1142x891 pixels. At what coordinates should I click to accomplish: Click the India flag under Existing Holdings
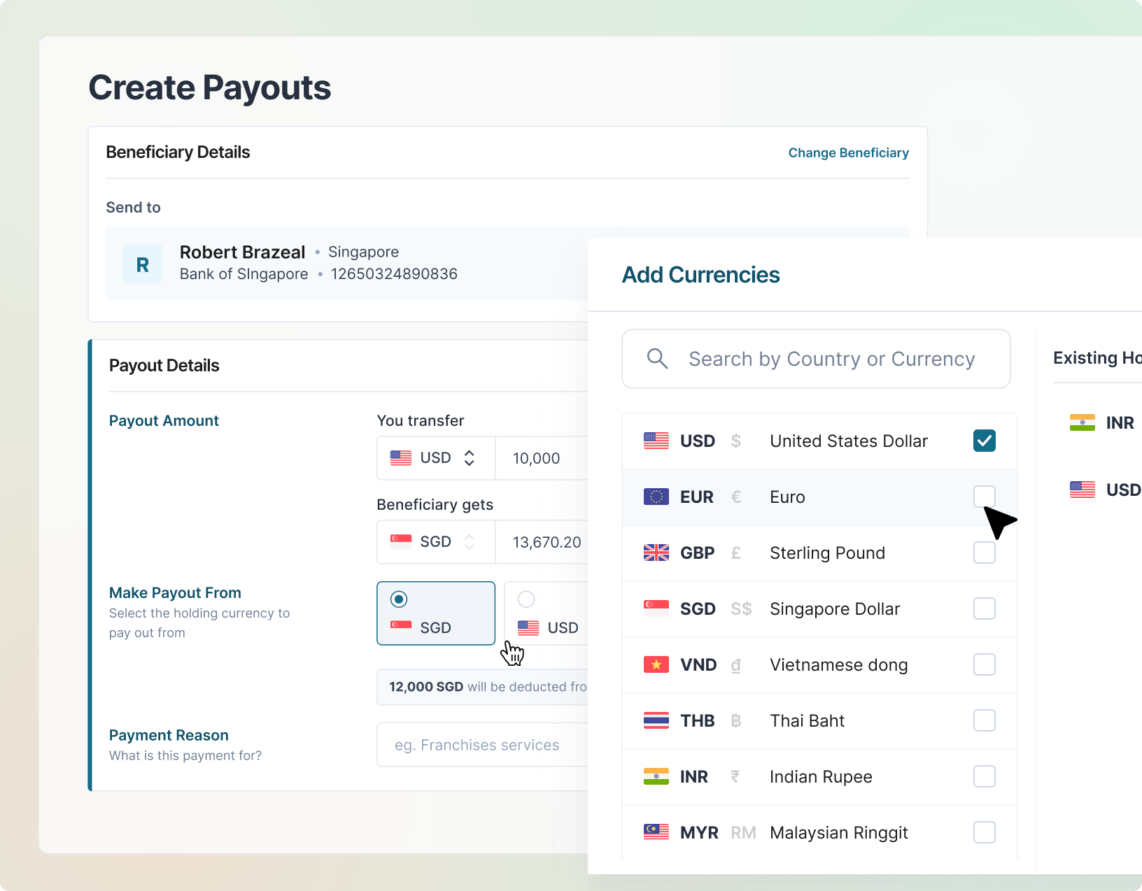coord(1083,422)
